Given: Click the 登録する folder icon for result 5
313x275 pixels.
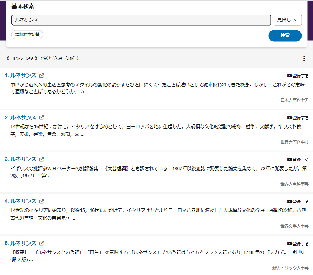Looking at the screenshot, I should [289, 244].
